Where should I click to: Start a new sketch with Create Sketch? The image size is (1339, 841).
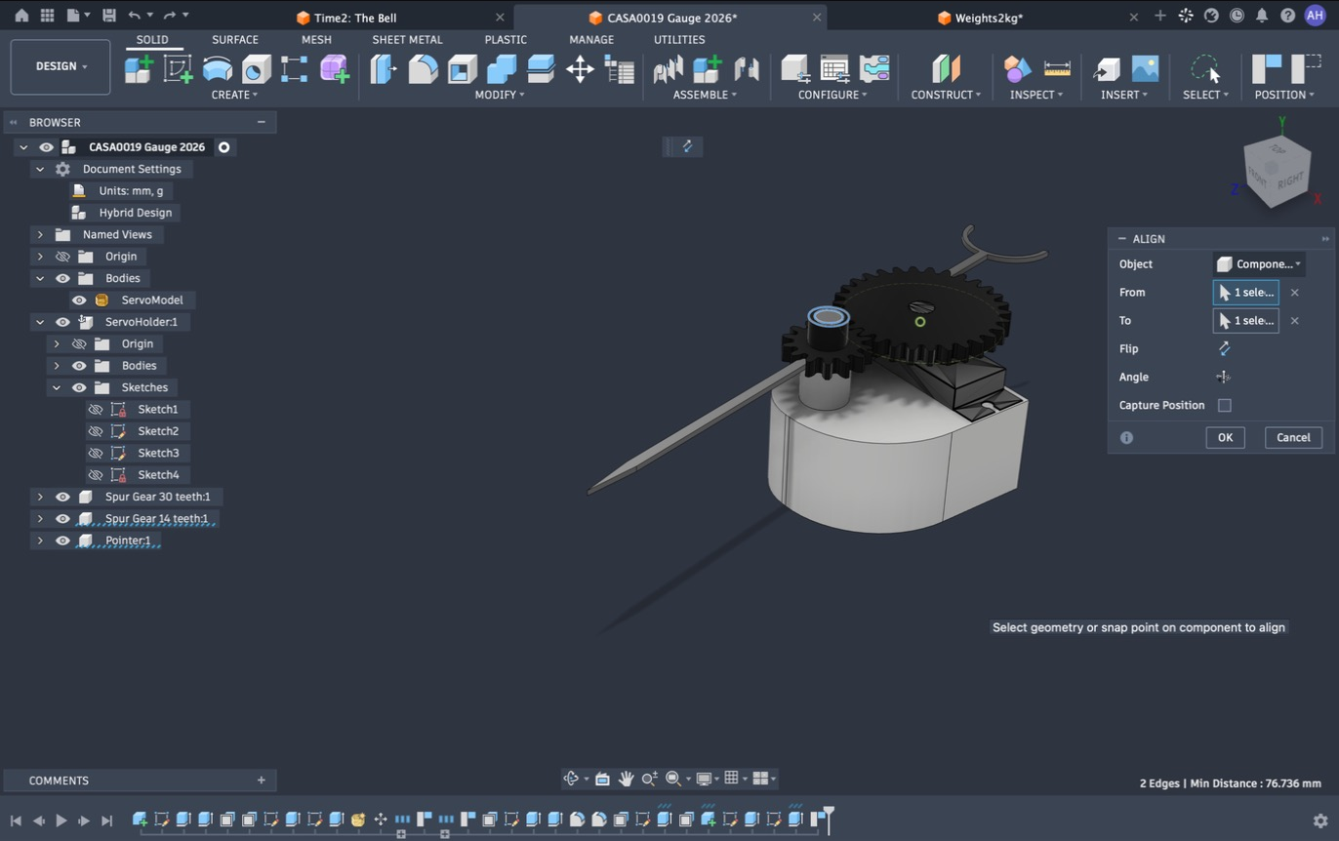178,69
